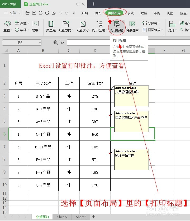190x221 pixels.
Task: Click the 背景图片 background picture icon
Action: (x=132, y=24)
